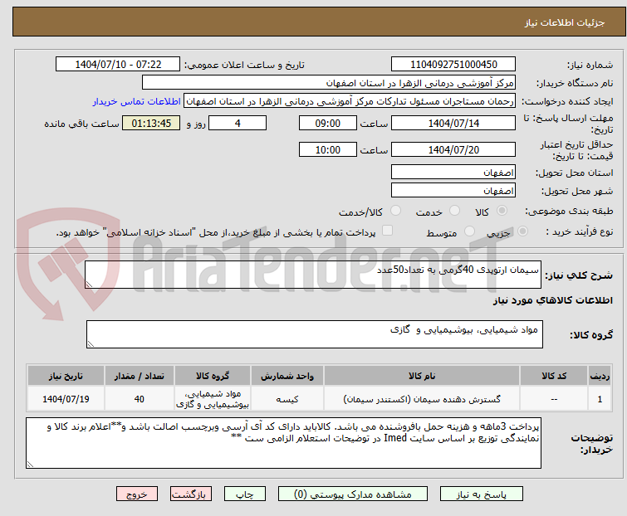This screenshot has height=516, width=627.
Task: Select the 'جزیی' purchase type radio
Action: pyautogui.click(x=522, y=231)
